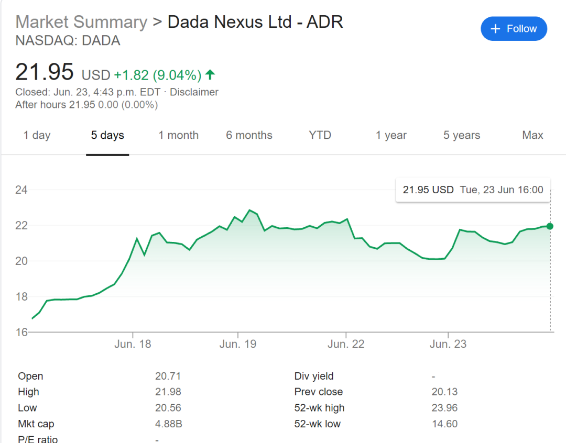Click the Jun. 22 axis label

tap(346, 344)
